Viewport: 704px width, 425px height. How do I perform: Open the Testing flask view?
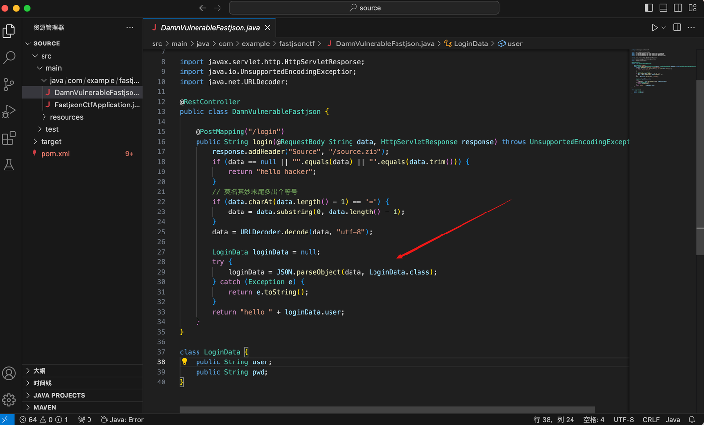pos(9,165)
